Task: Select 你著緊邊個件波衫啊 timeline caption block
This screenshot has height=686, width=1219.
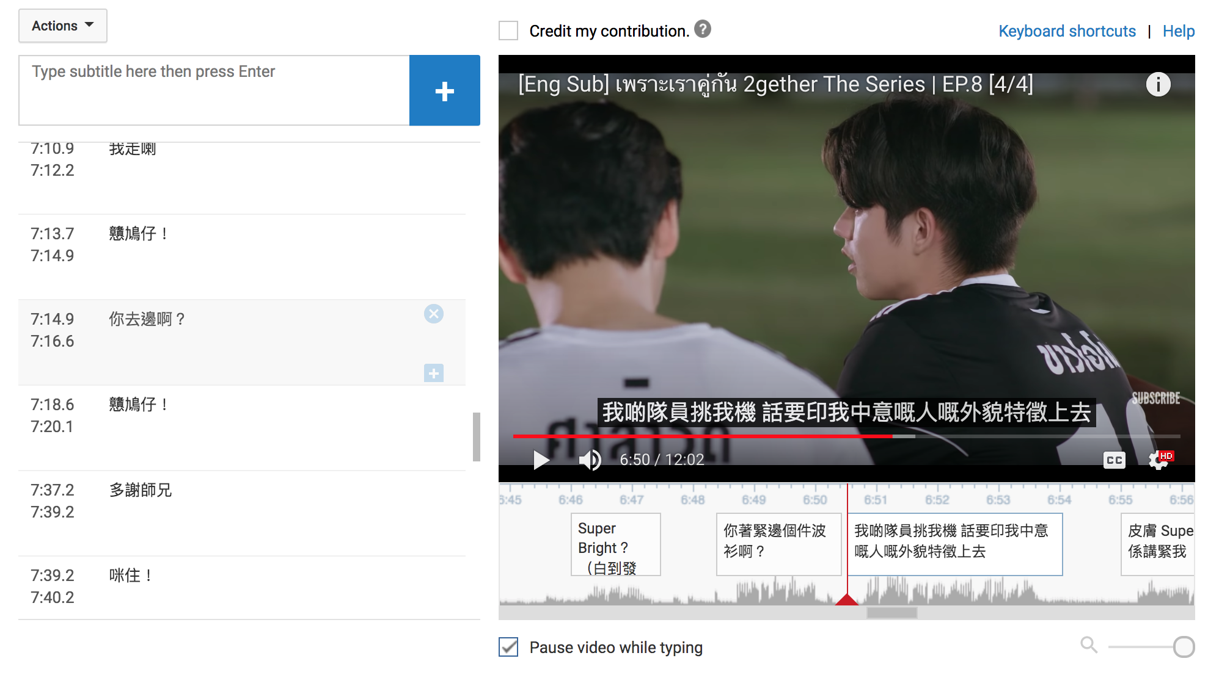Action: pyautogui.click(x=778, y=544)
